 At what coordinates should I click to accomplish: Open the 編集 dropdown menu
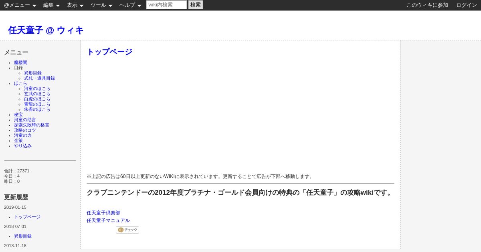coord(51,5)
